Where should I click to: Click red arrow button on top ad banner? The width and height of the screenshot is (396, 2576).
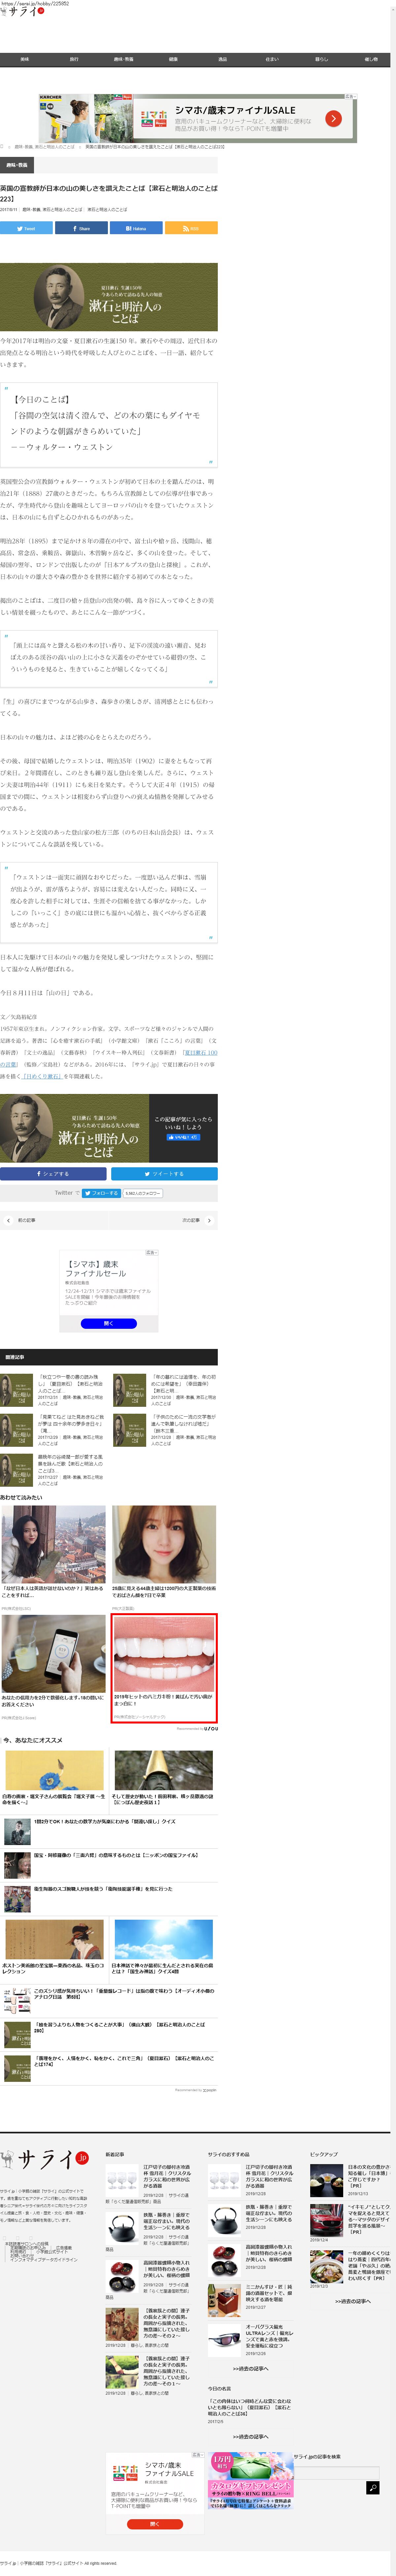pyautogui.click(x=333, y=119)
